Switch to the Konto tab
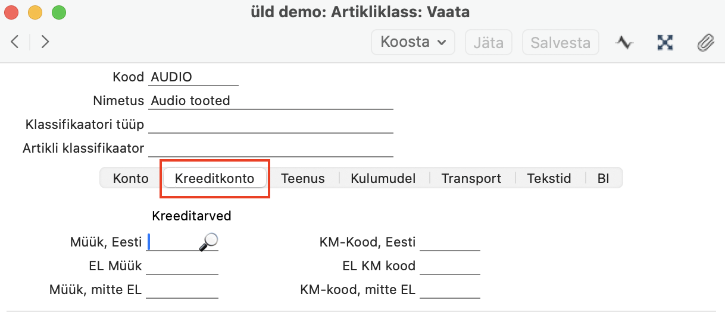The image size is (725, 316). click(x=131, y=178)
